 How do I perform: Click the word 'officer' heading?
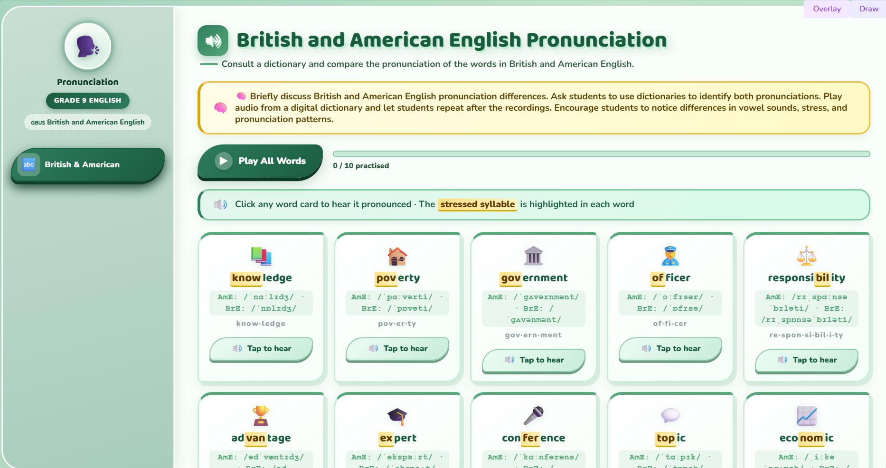tap(670, 278)
